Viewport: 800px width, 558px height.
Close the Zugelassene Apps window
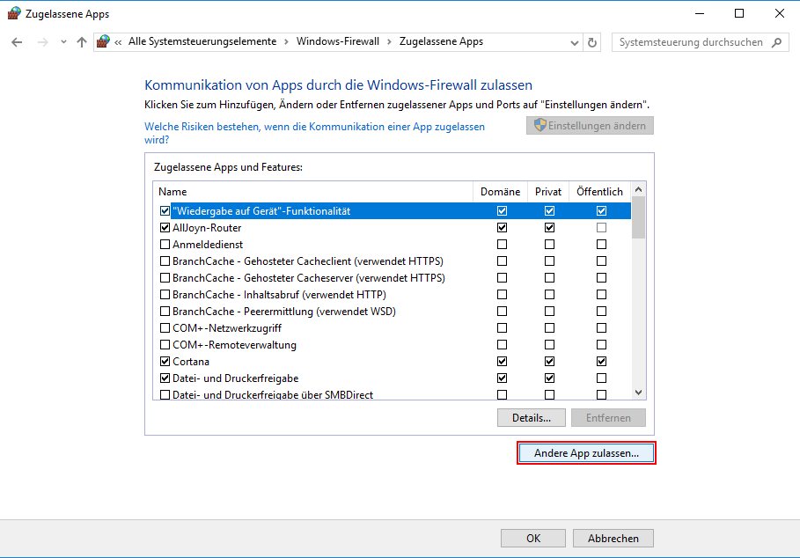coord(780,14)
